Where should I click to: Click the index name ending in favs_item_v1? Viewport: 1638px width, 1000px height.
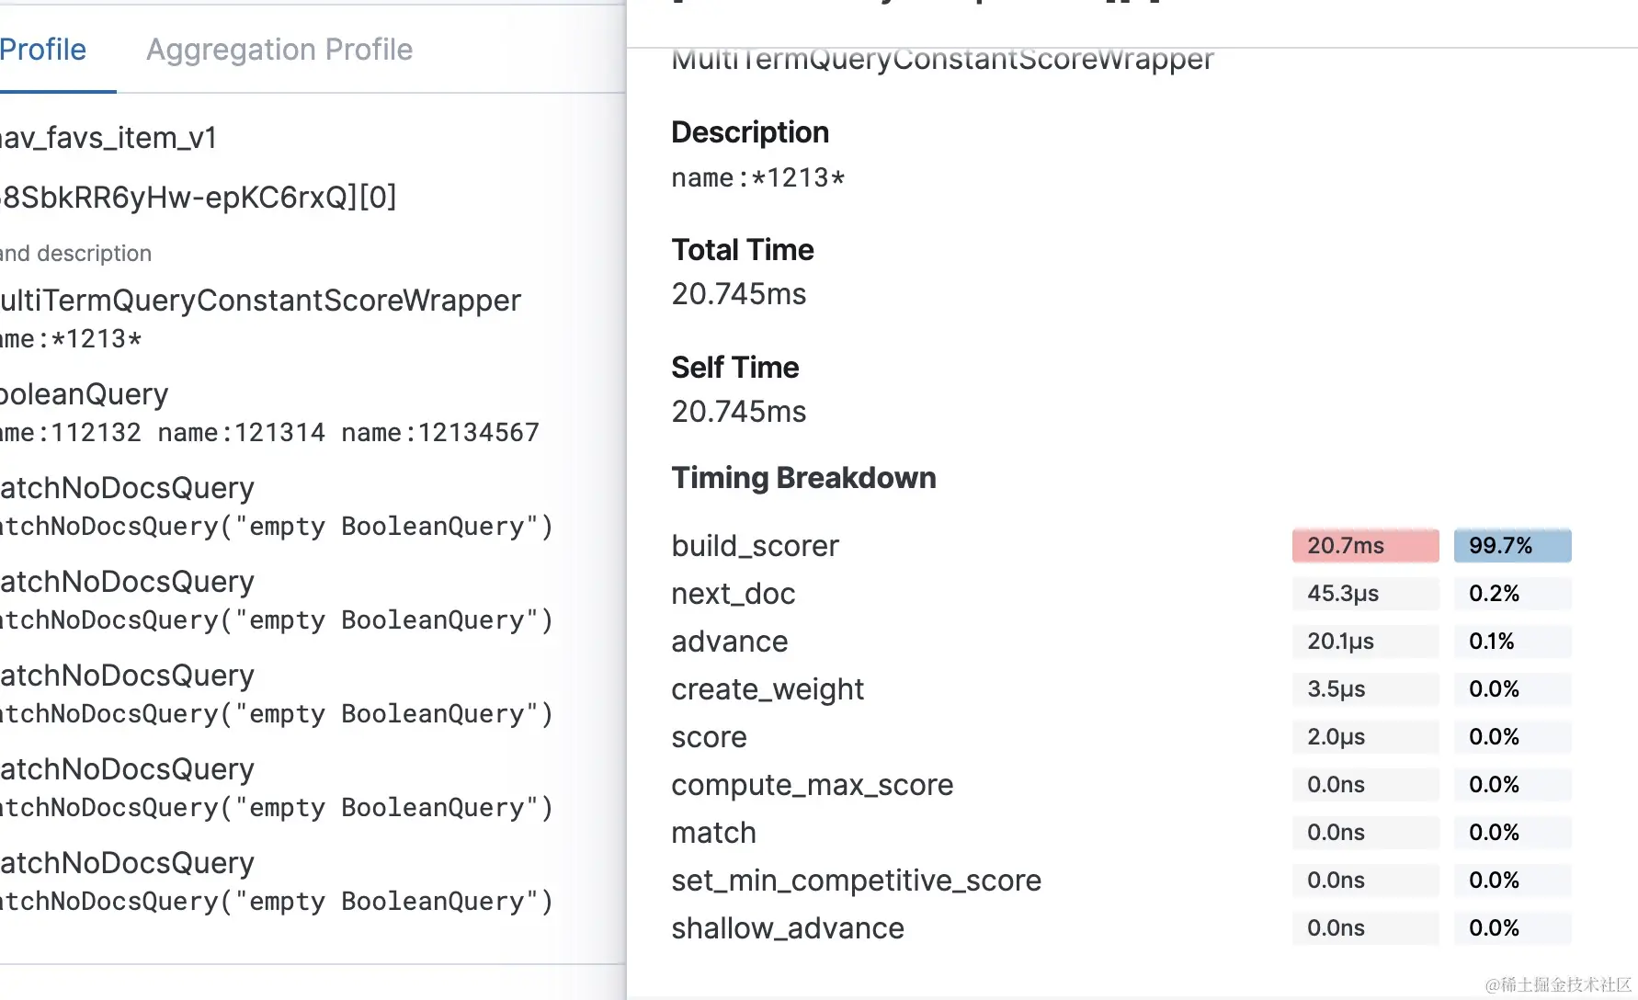point(108,138)
